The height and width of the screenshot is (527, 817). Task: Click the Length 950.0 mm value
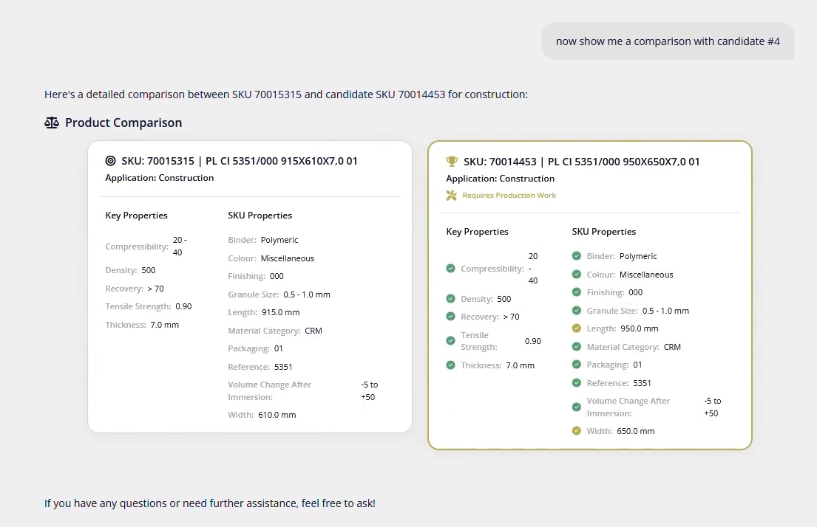pyautogui.click(x=640, y=328)
